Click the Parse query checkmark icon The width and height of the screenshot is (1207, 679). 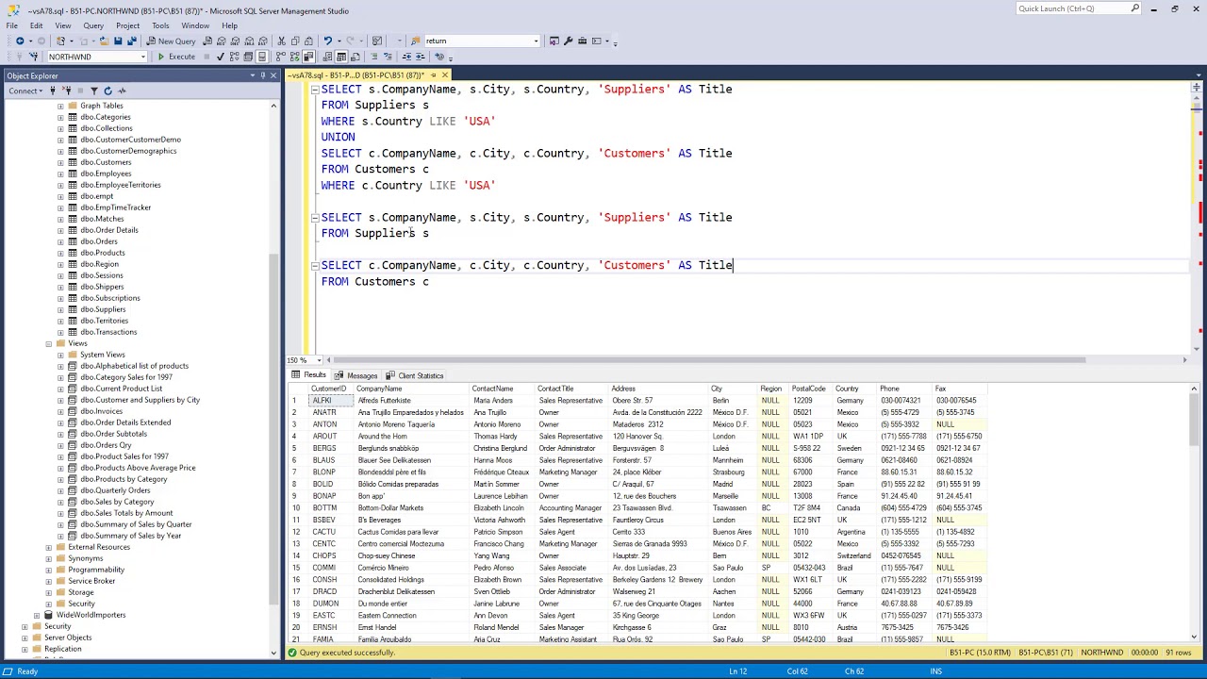click(x=221, y=57)
